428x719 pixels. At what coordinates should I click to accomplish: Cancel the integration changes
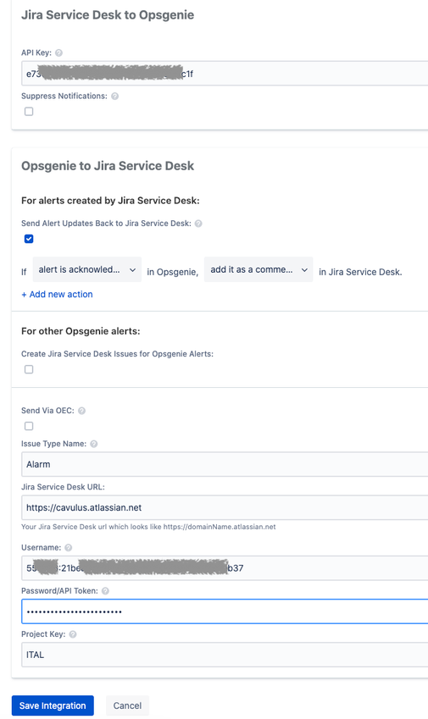pyautogui.click(x=127, y=705)
